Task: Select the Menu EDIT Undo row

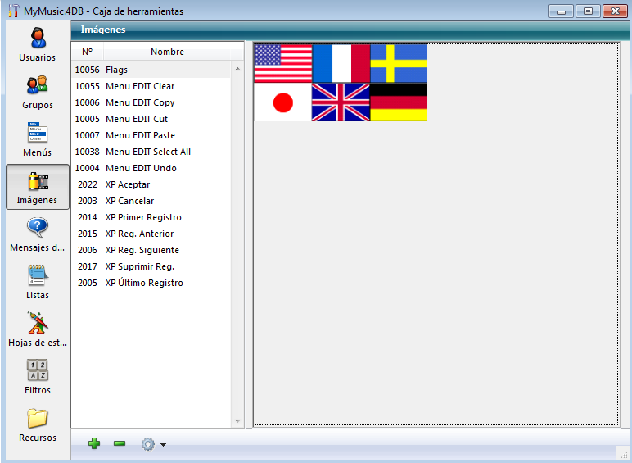Action: (151, 168)
